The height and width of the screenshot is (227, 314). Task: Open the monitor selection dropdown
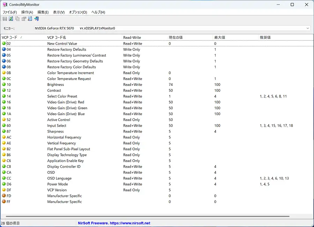[x=307, y=28]
